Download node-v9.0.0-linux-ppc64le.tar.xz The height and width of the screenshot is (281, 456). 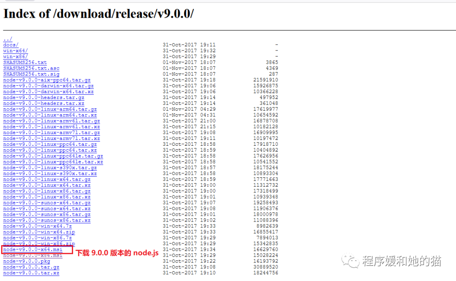pos(53,162)
